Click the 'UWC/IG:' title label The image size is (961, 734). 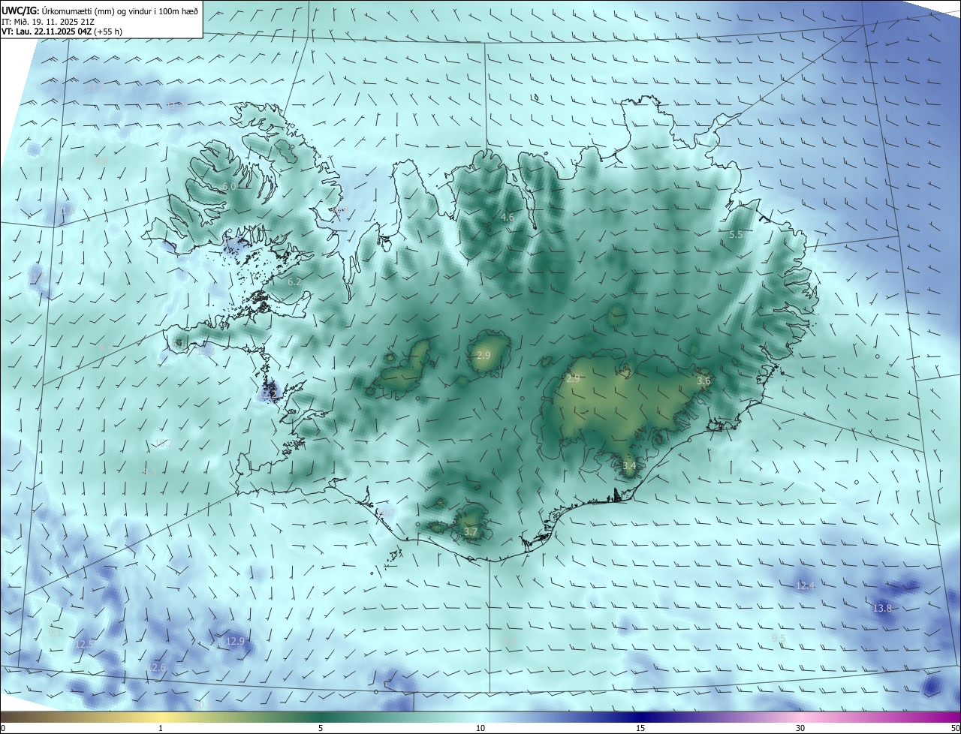[x=20, y=11]
